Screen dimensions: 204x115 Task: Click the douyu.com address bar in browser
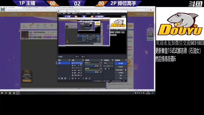pos(68,10)
